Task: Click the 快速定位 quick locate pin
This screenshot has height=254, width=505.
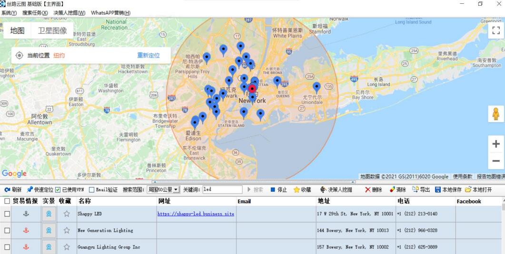Action: tap(30, 190)
